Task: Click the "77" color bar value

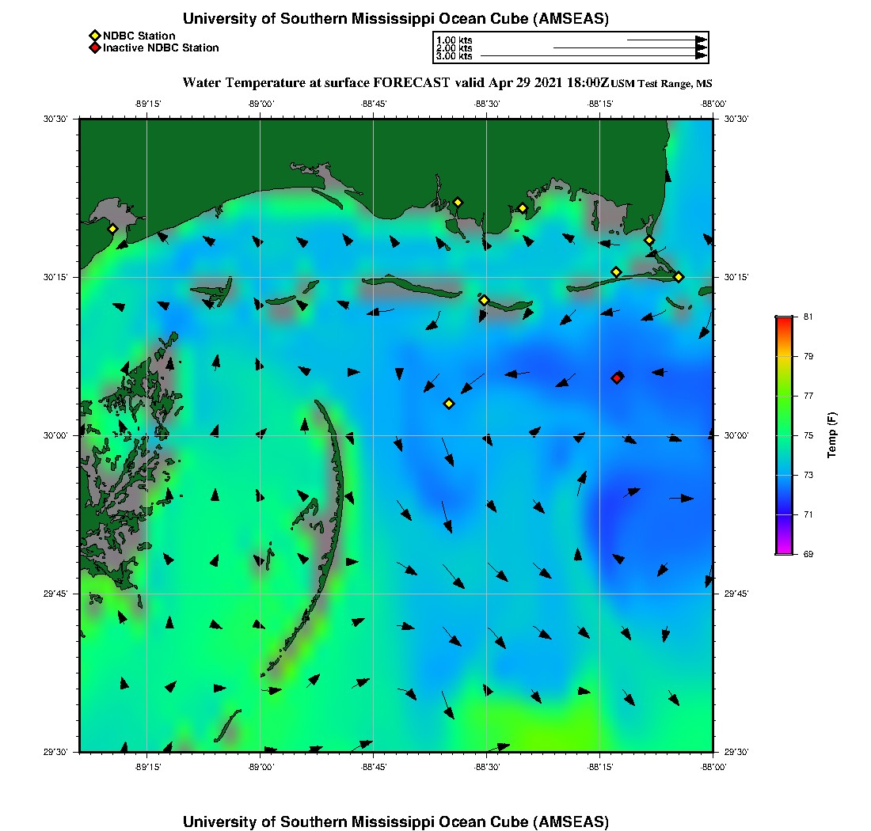Action: point(808,396)
